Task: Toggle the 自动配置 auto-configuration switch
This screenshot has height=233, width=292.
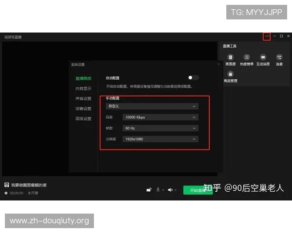Action: tap(193, 78)
